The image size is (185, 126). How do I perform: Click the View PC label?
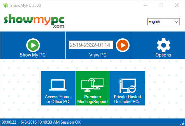pos(98,55)
